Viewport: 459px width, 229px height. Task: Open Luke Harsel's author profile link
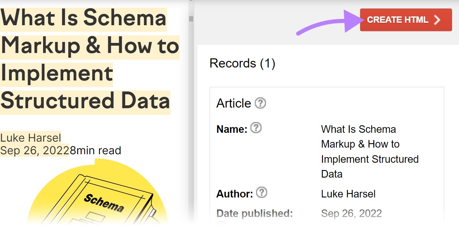tap(30, 138)
